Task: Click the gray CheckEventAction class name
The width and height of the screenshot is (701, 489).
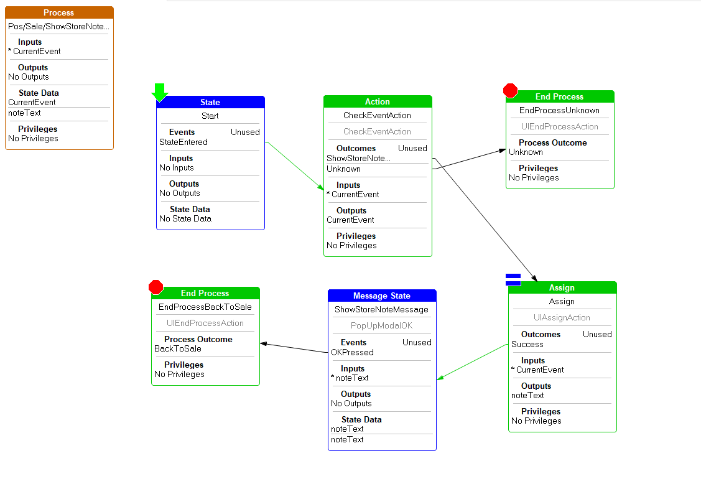Action: point(378,131)
